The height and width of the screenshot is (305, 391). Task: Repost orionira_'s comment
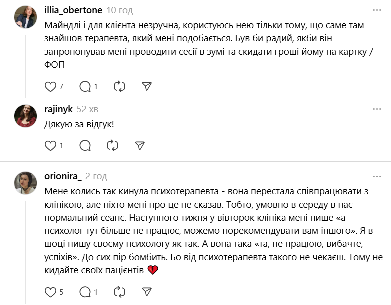click(119, 292)
